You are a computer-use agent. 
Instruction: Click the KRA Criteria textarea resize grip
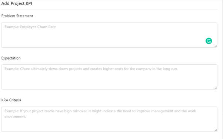coord(216,130)
